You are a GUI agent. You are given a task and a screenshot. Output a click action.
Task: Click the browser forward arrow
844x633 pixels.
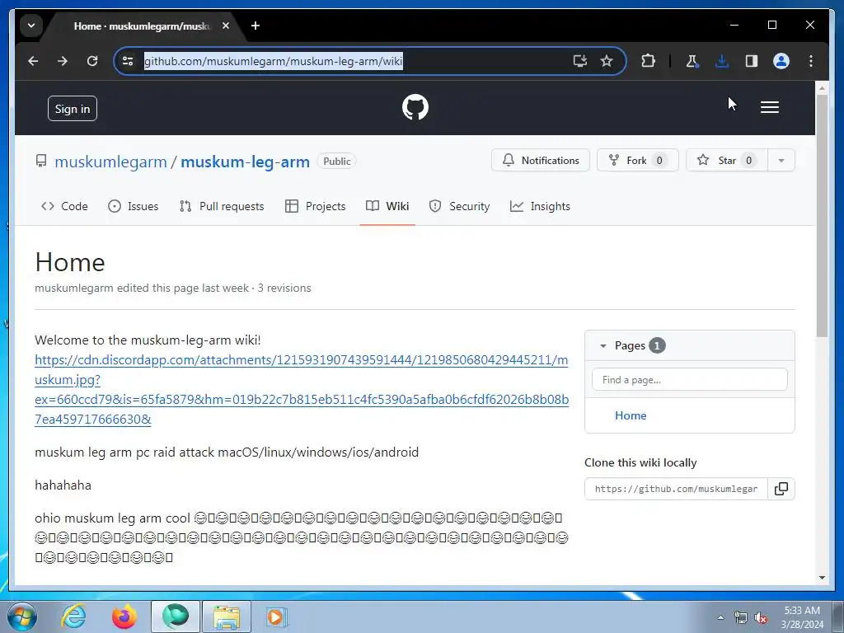[x=63, y=61]
